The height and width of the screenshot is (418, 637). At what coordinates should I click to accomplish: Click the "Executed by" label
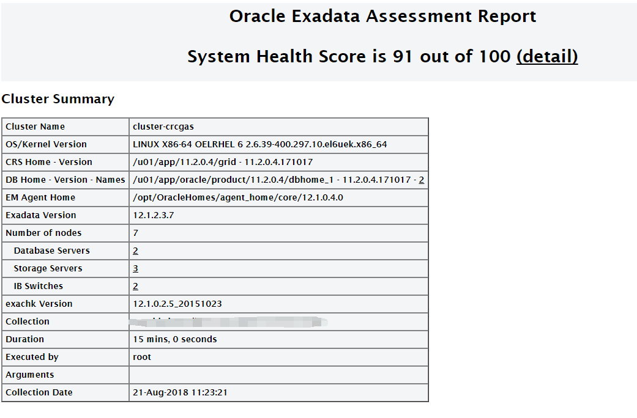point(32,357)
